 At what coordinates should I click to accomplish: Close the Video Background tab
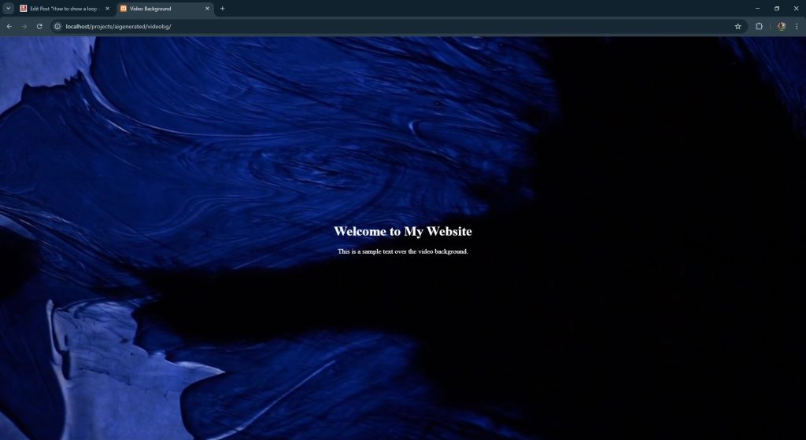(x=208, y=9)
